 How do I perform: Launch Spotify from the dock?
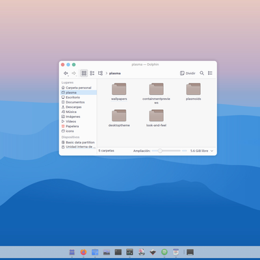point(164,252)
